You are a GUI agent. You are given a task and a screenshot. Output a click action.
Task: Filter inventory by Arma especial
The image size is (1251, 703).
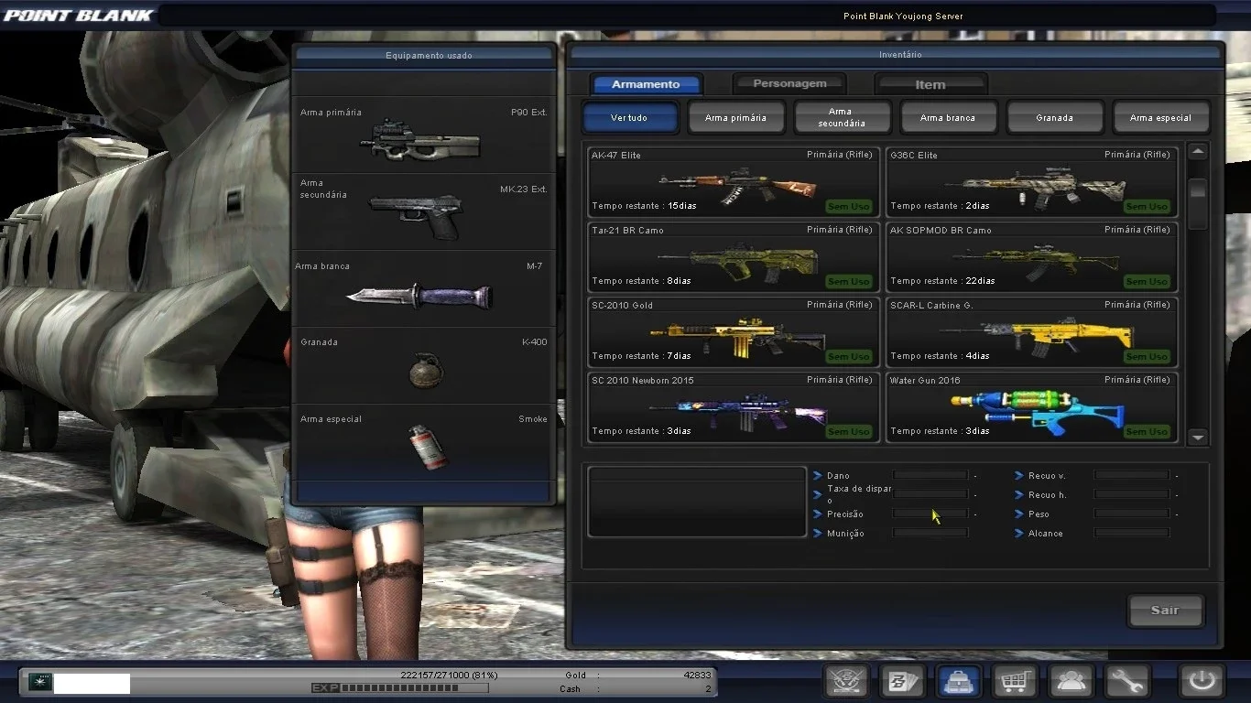click(1161, 117)
